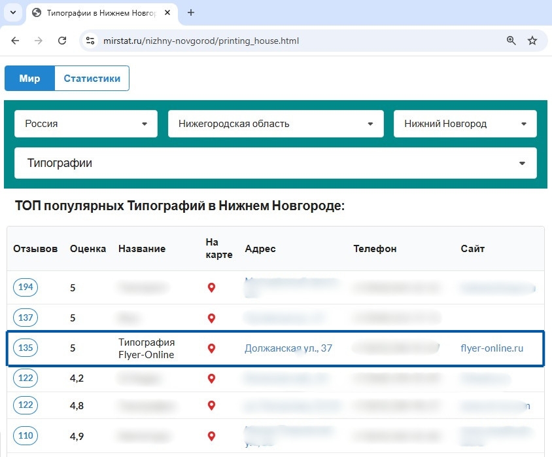The height and width of the screenshot is (457, 552).
Task: Open the Должанская ул., 37 address link
Action: 288,348
